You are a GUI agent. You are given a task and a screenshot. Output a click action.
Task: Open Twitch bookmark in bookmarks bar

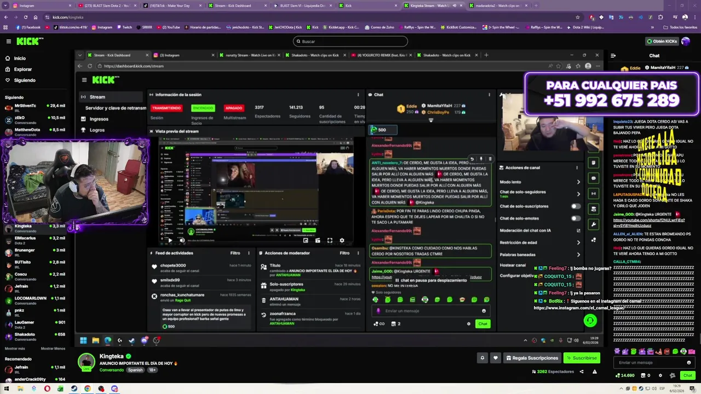click(x=124, y=27)
